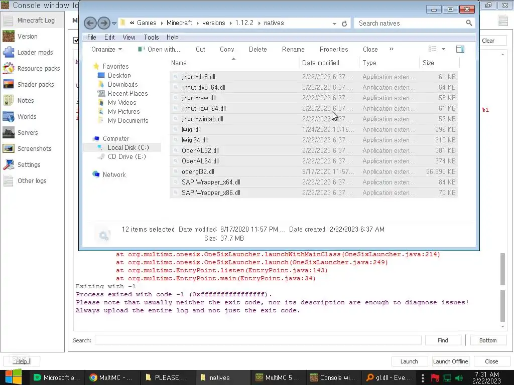The image size is (514, 385).
Task: Open Edit menu in explorer
Action: 109,37
